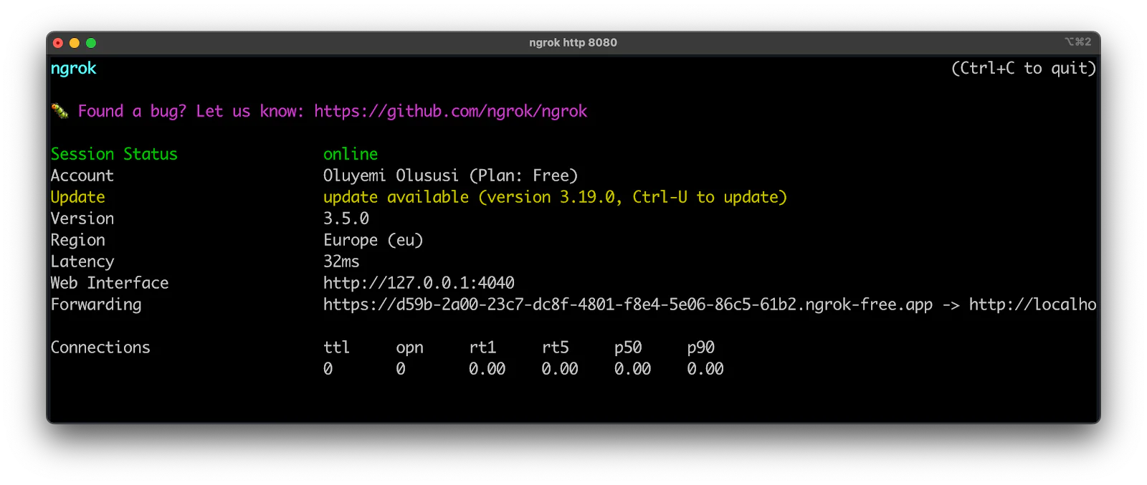Click the version number '3.5.0'
Viewport: 1147px width, 485px height.
[346, 219]
